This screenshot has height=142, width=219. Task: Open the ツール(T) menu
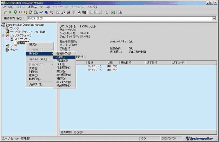[x=45, y=7]
